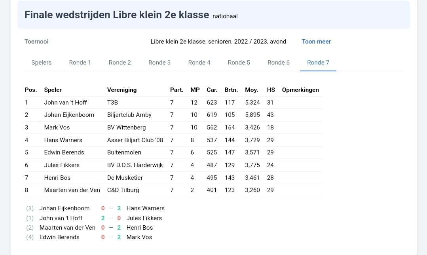
Task: Select Mark Vos in the standings table
Action: 57,127
